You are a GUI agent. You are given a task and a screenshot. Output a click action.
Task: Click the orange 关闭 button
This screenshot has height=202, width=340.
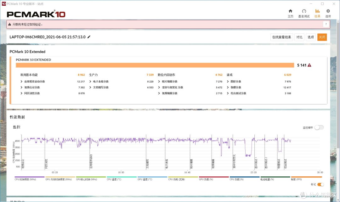click(322, 37)
